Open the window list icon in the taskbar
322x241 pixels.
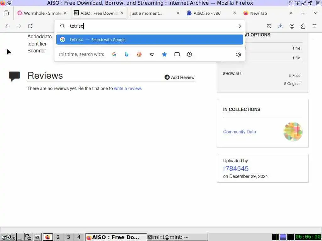coord(28,237)
